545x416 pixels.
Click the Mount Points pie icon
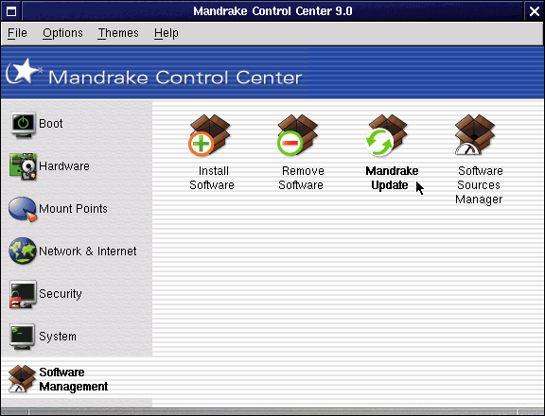(23, 209)
